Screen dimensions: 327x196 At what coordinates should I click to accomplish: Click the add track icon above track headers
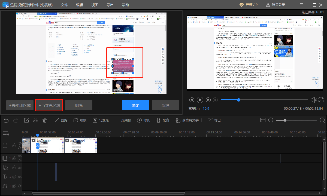click(6, 133)
